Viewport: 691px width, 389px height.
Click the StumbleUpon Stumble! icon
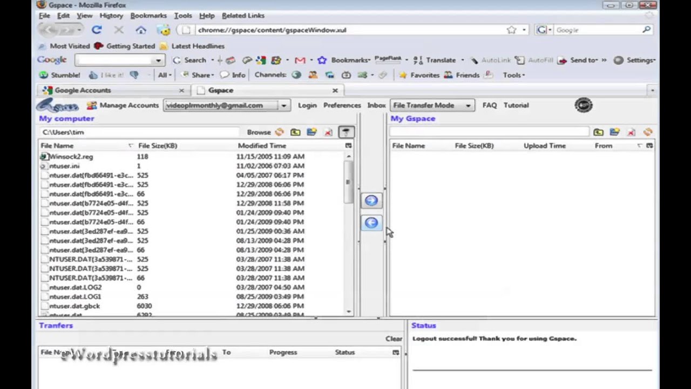coord(43,75)
